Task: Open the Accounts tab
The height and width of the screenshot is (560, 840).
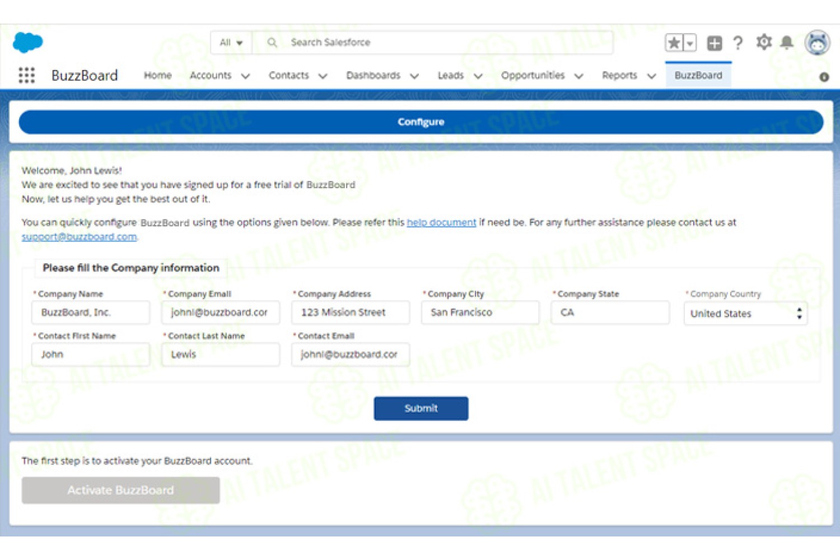Action: click(x=211, y=75)
